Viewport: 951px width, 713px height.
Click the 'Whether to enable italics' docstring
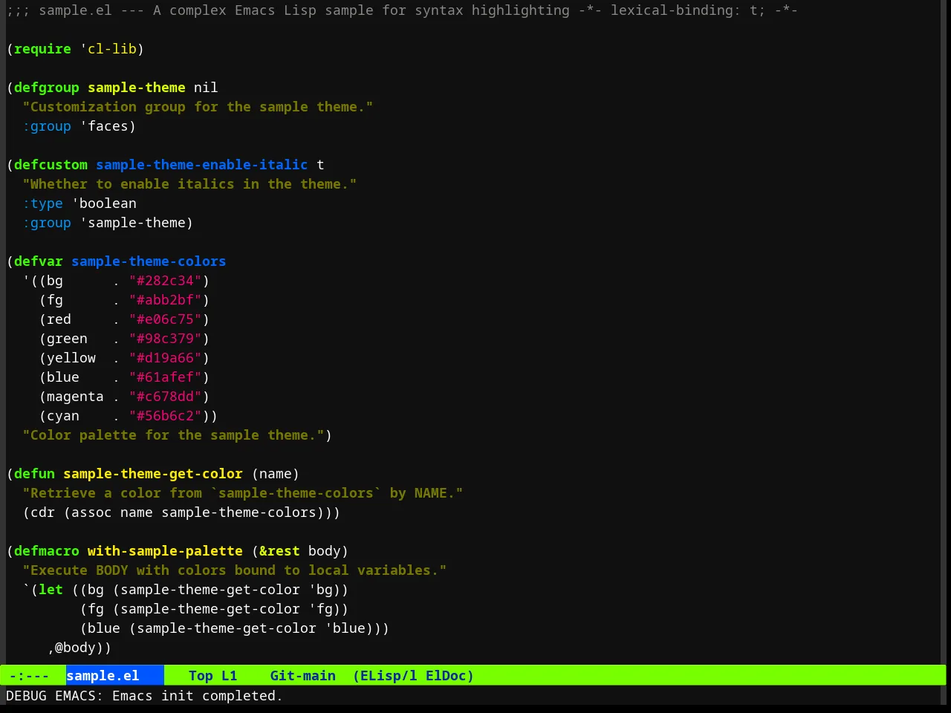[189, 184]
